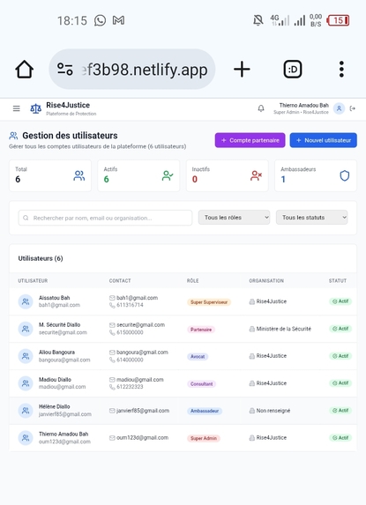
Task: Click avatar icon of M. Sécurité Diallo
Action: coord(26,329)
